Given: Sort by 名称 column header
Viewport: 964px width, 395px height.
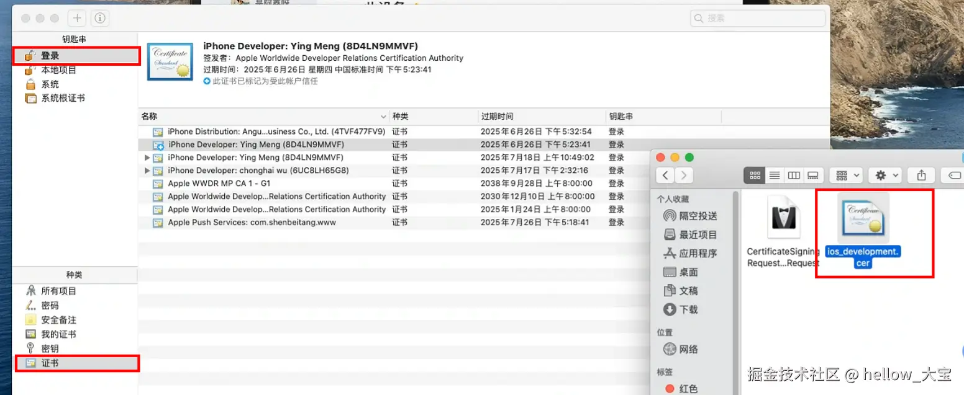Looking at the screenshot, I should coord(263,117).
